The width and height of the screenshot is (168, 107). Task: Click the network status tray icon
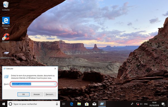138,104
